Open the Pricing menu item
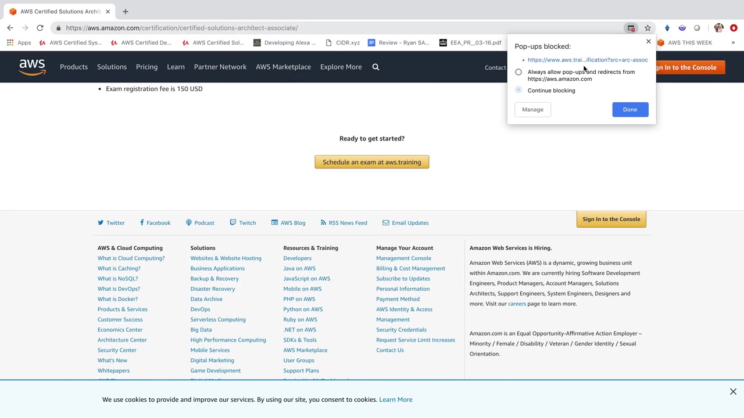744x418 pixels. pyautogui.click(x=146, y=67)
